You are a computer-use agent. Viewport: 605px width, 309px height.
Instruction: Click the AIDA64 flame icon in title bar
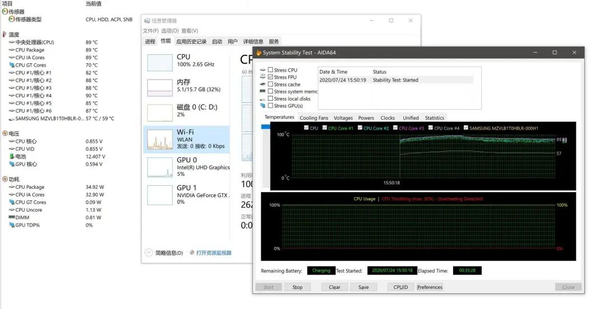(258, 53)
